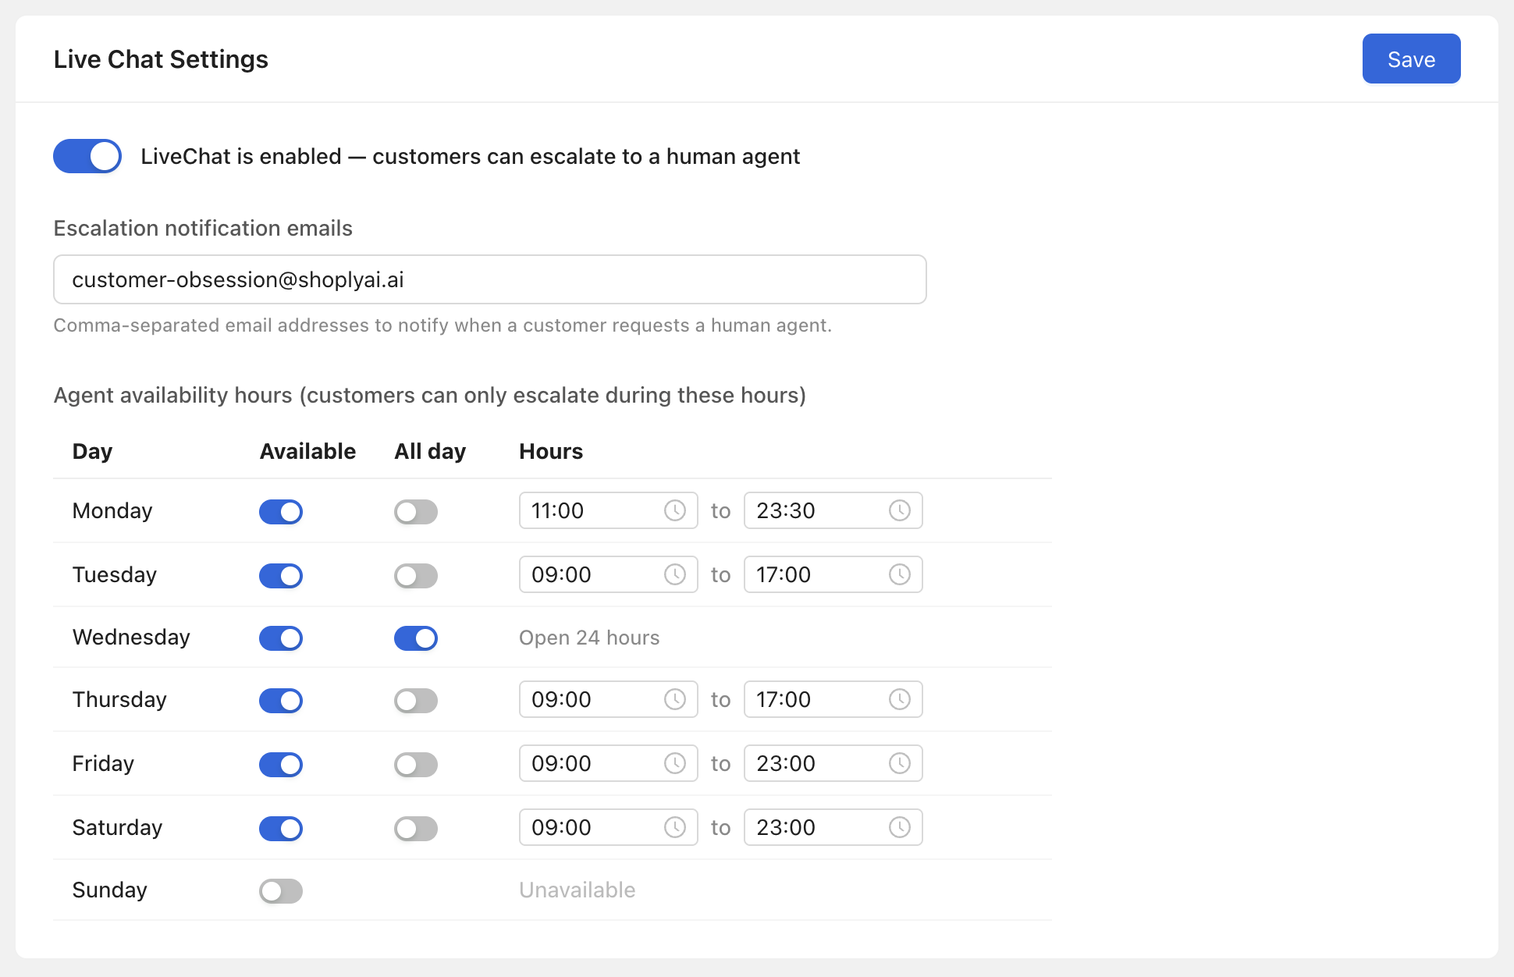Screen dimensions: 1514x977
Task: Click the escalation notification emails field
Action: click(489, 279)
